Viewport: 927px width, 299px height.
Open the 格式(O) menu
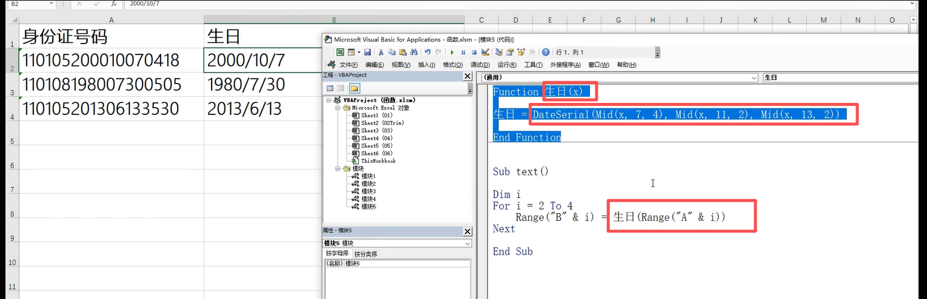coord(453,65)
